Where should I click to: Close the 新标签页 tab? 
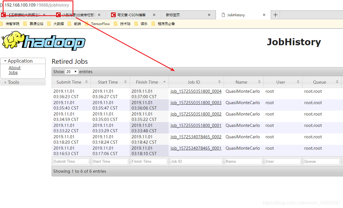(x=209, y=15)
